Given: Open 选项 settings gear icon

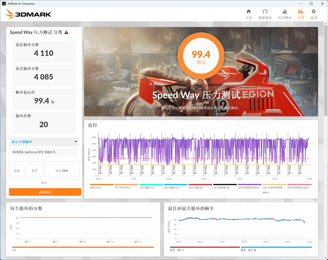Looking at the screenshot, I should pos(314,13).
